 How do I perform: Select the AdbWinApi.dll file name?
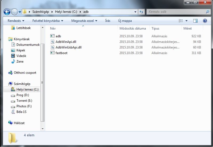pos(66,42)
